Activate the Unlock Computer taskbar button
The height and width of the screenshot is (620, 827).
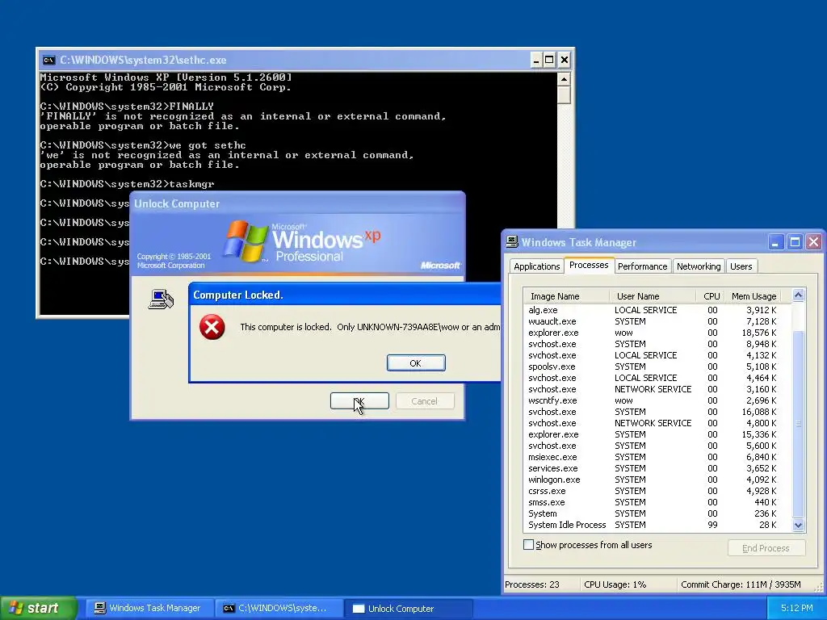[408, 609]
